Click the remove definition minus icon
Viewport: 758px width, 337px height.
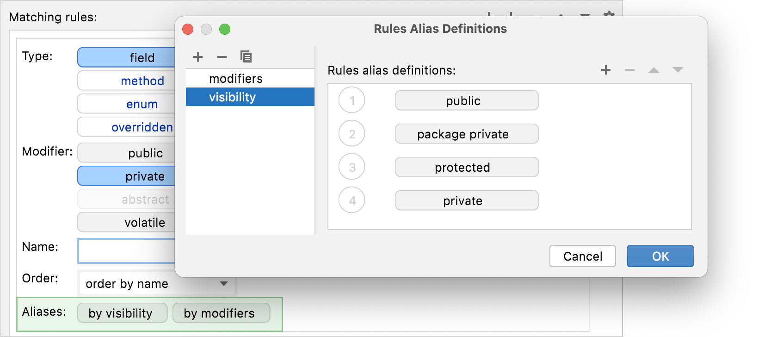629,70
